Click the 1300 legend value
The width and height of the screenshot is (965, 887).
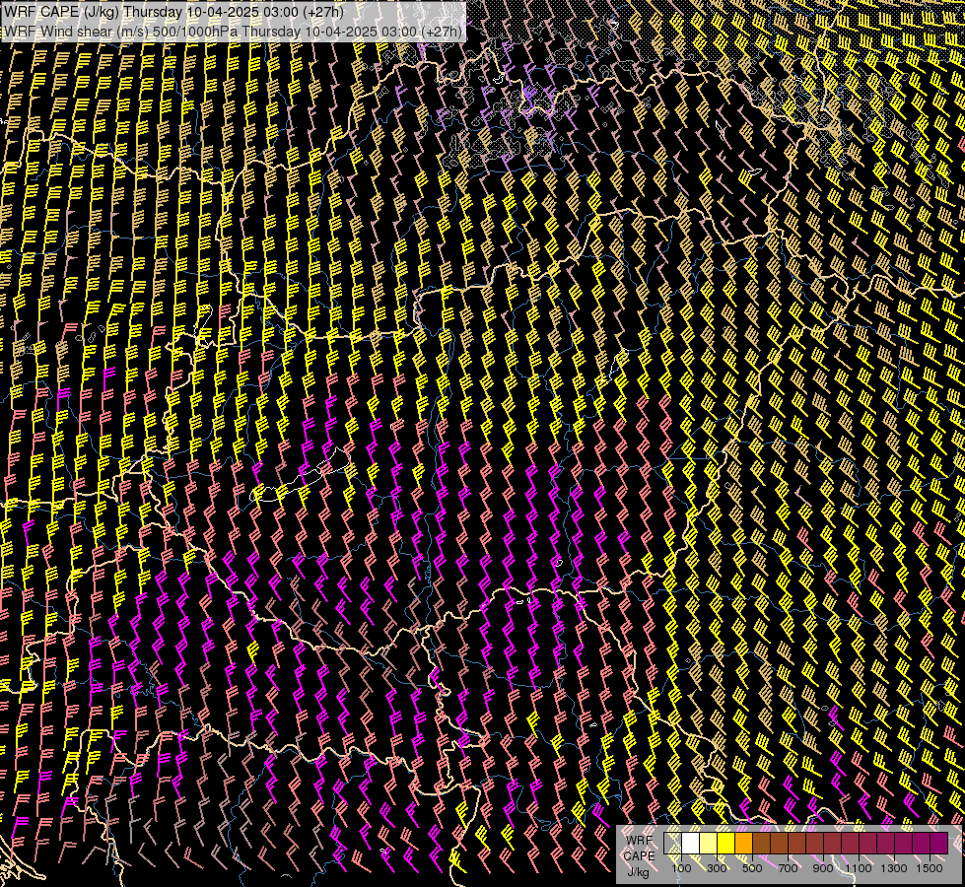coord(894,868)
